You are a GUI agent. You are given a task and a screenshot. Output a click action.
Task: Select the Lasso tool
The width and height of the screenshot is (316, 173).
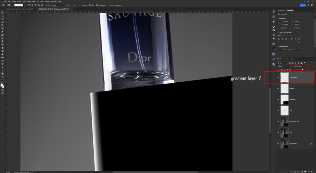click(x=2, y=19)
